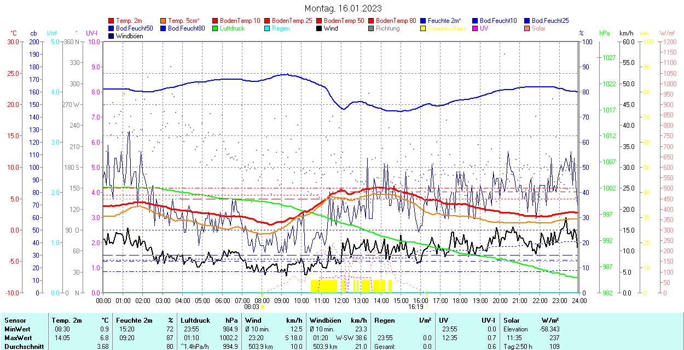The width and height of the screenshot is (684, 350).
Task: Click the gray Richtung legend swatch
Action: click(x=372, y=28)
